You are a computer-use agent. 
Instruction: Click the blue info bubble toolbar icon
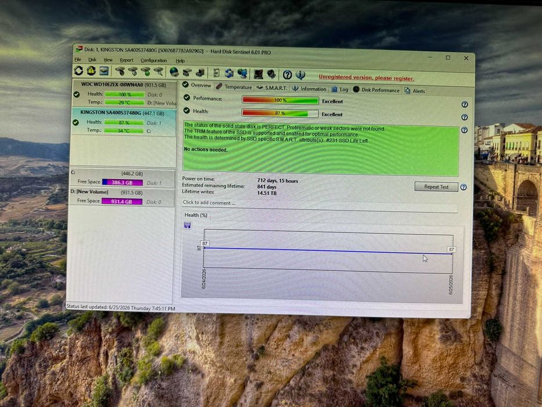300,75
